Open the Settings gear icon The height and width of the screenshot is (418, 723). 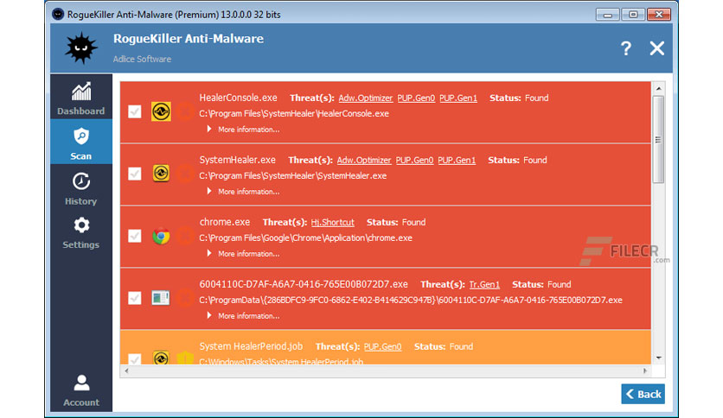[x=81, y=225]
